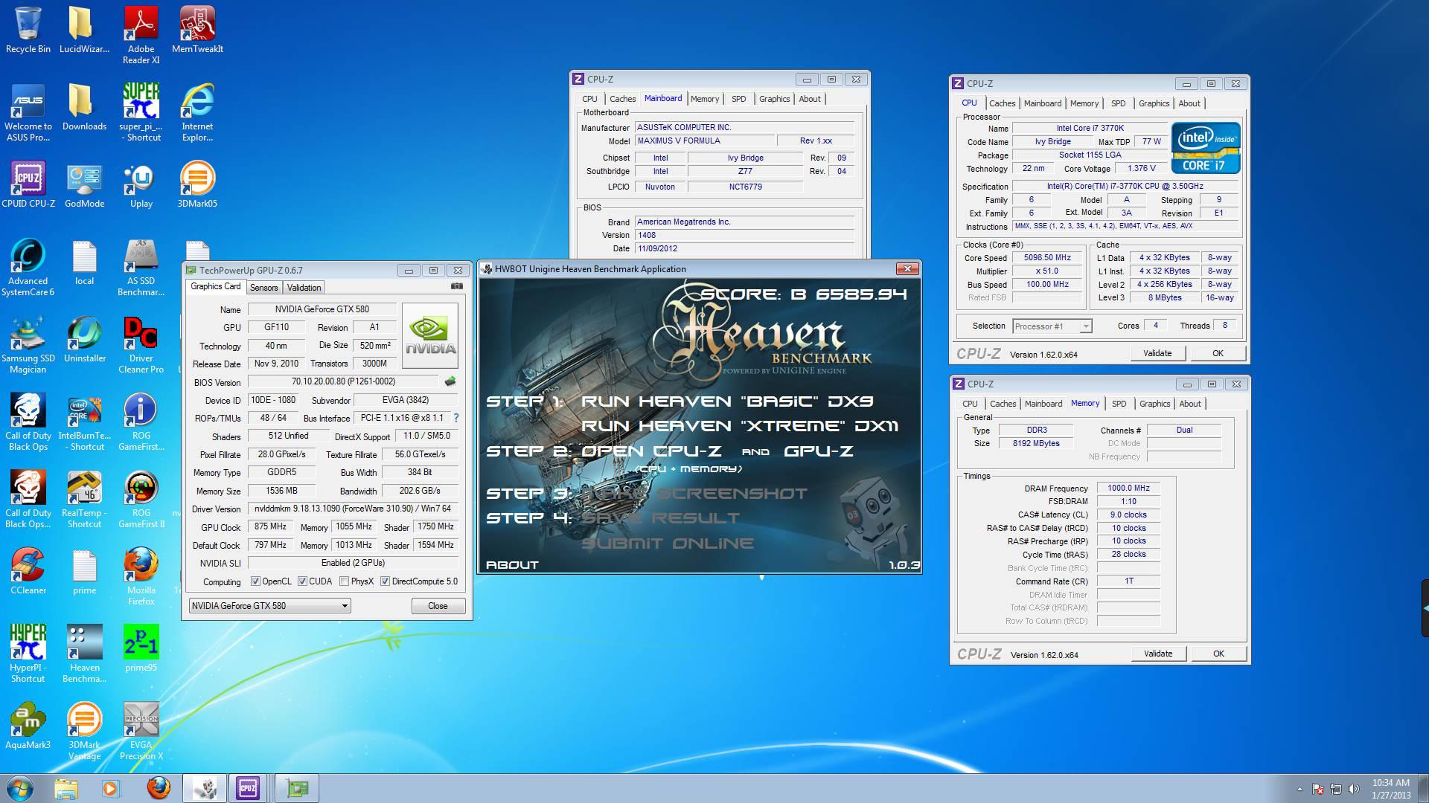Open Graphics tab in CPU CPU-Z window

point(1154,103)
